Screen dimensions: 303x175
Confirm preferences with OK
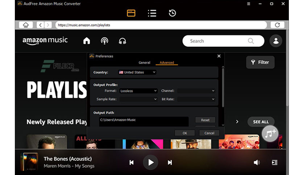tap(185, 133)
